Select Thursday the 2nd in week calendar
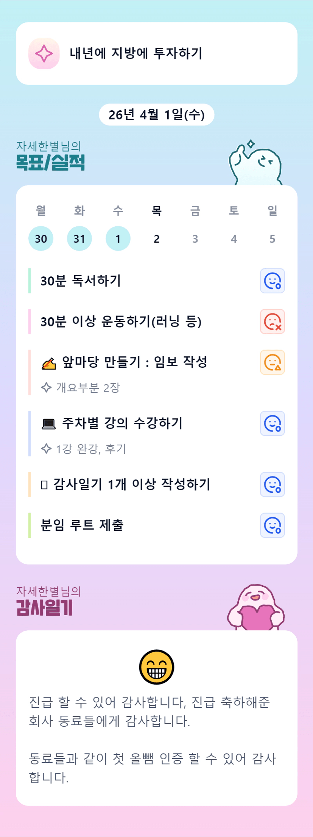313x837 pixels. (x=157, y=239)
